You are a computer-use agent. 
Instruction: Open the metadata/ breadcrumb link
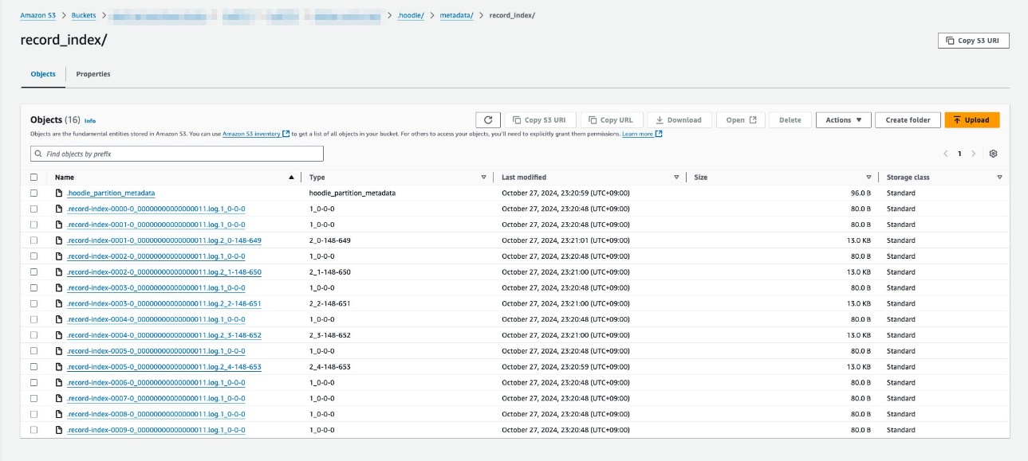coord(456,15)
